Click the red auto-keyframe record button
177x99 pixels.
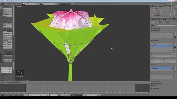coord(84,95)
